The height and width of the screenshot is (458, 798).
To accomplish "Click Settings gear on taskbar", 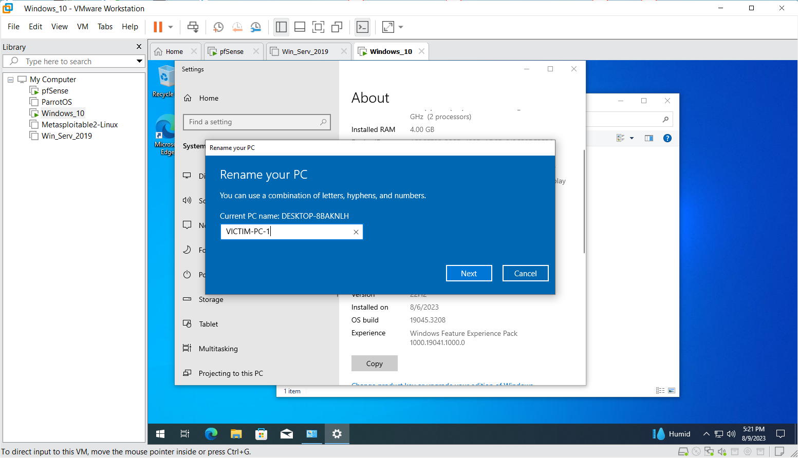I will [x=337, y=434].
